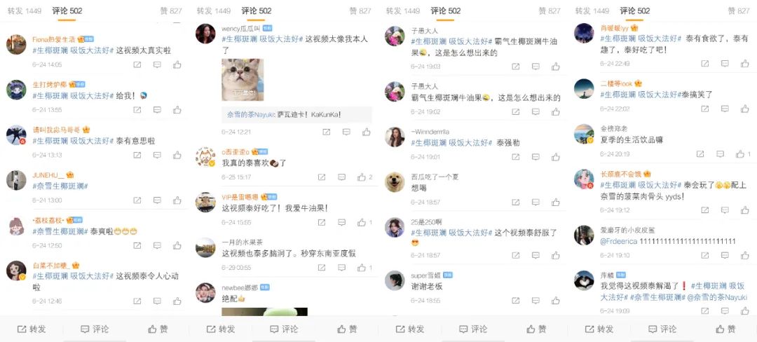
Task: Switch to 赞 827 tab above 肖暖暖yy's comment
Action: 739,11
